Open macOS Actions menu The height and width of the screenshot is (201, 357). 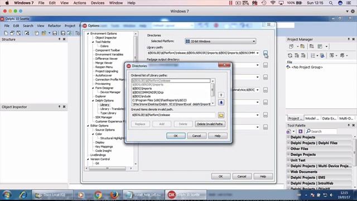tap(80, 3)
